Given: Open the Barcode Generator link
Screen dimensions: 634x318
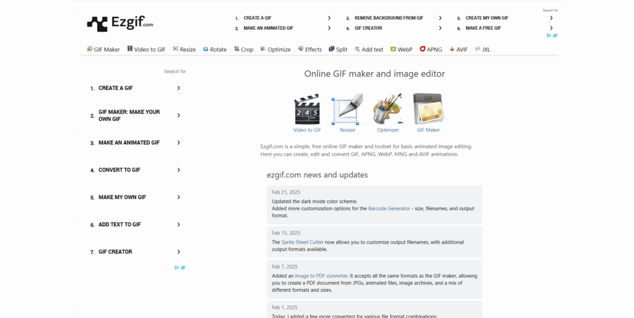Looking at the screenshot, I should click(389, 208).
